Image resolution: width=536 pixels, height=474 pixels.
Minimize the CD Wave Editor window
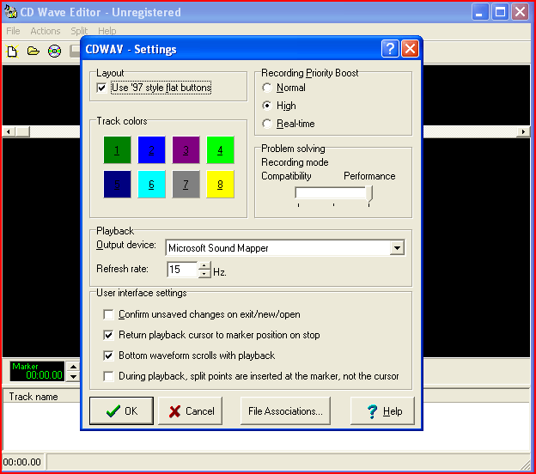coord(480,12)
